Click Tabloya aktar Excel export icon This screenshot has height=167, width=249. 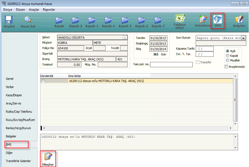[x=179, y=21]
